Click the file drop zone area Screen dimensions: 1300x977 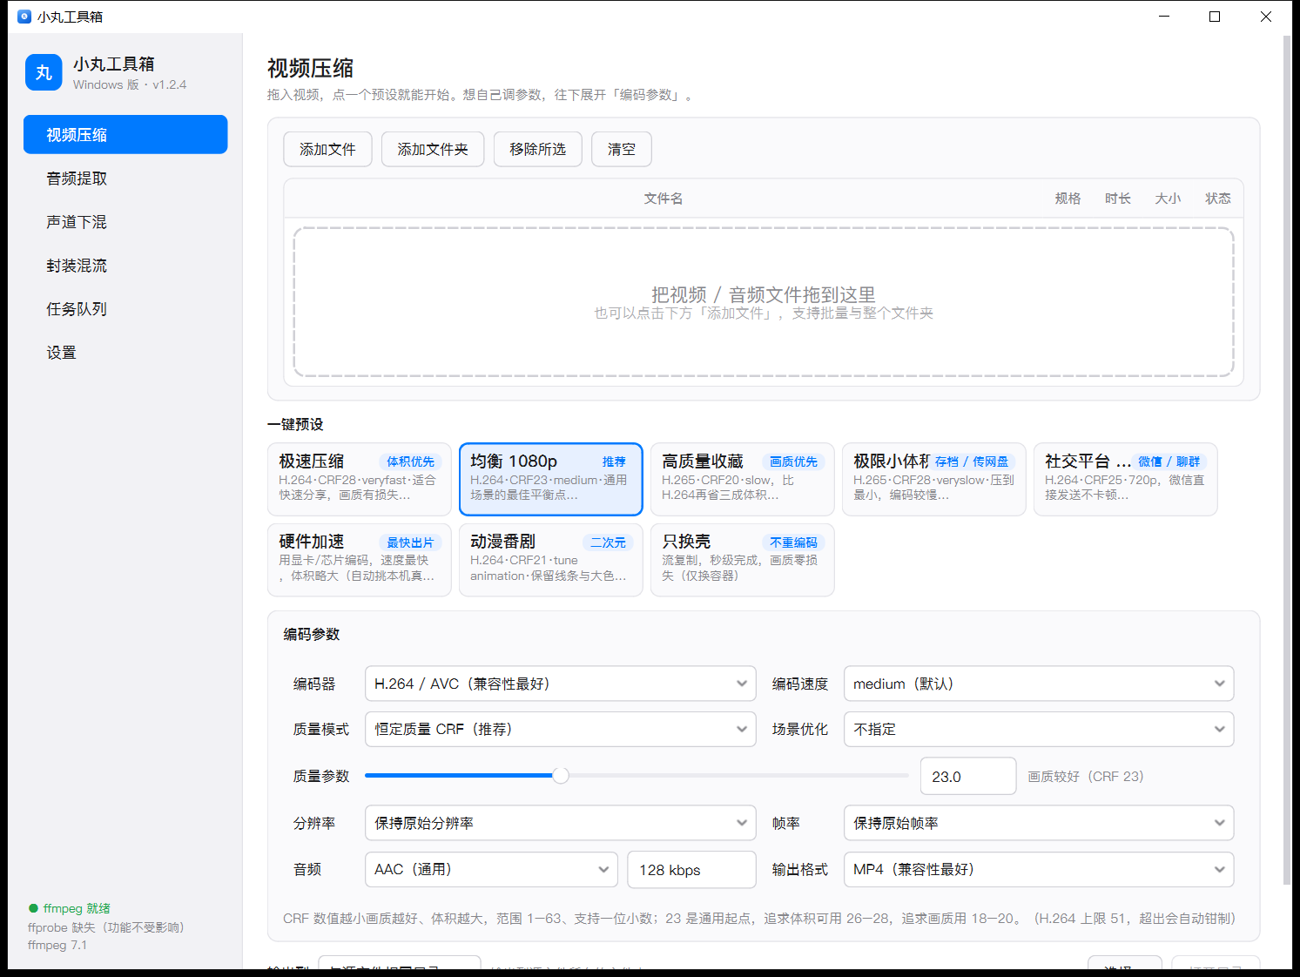[764, 302]
